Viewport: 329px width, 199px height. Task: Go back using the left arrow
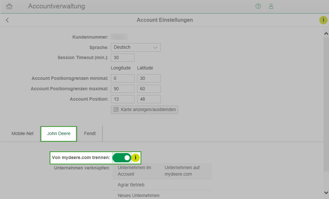[x=7, y=20]
